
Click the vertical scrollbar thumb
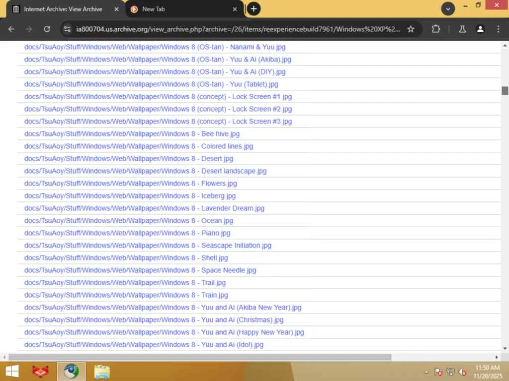coord(505,91)
